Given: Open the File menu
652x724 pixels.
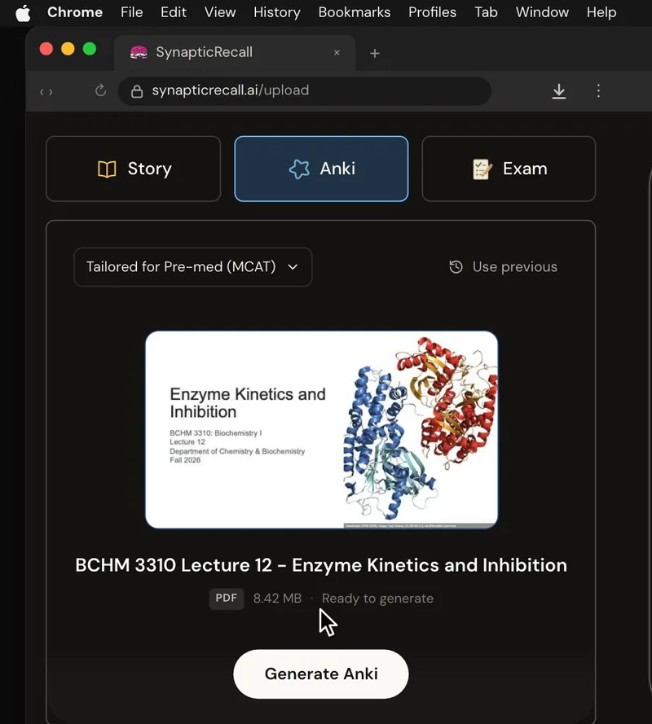Looking at the screenshot, I should (132, 12).
